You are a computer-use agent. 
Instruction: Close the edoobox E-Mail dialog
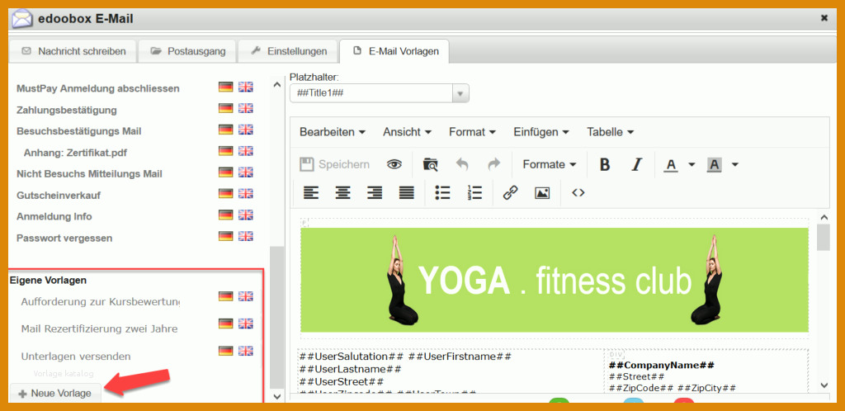(824, 18)
